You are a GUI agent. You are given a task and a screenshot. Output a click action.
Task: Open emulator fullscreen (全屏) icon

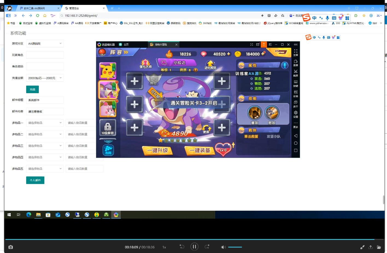pyautogui.click(x=296, y=52)
